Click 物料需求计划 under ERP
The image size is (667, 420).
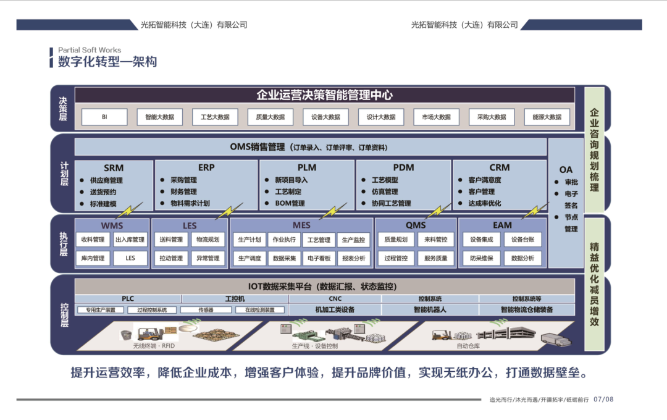click(190, 203)
